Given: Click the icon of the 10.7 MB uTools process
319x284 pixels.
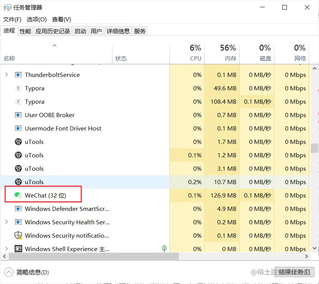Looking at the screenshot, I should click(x=18, y=182).
